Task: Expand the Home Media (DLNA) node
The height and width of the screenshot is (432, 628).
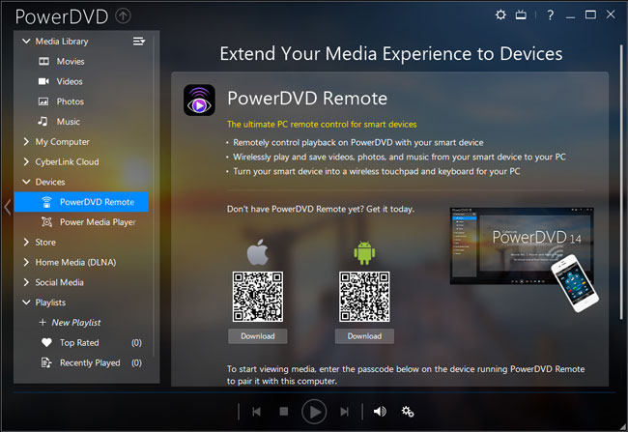Action: [26, 262]
